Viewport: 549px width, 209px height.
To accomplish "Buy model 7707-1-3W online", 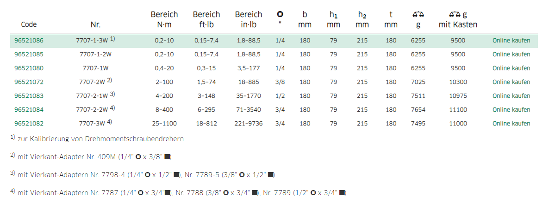I will point(511,41).
